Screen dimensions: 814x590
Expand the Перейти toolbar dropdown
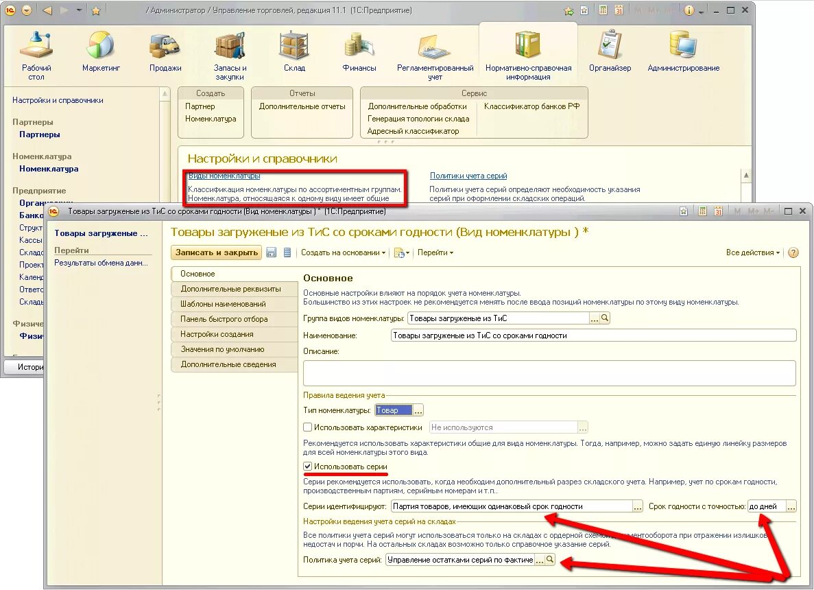pos(435,252)
